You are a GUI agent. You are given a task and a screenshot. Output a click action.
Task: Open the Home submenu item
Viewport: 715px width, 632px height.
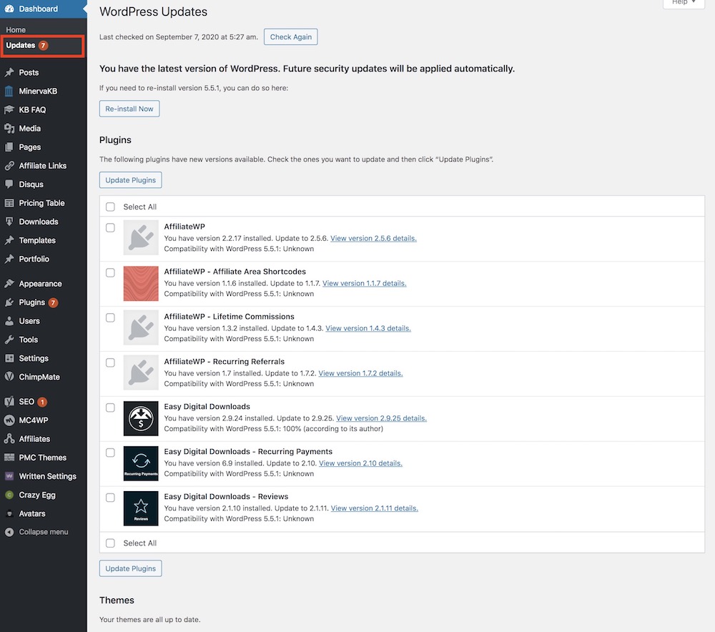coord(16,29)
